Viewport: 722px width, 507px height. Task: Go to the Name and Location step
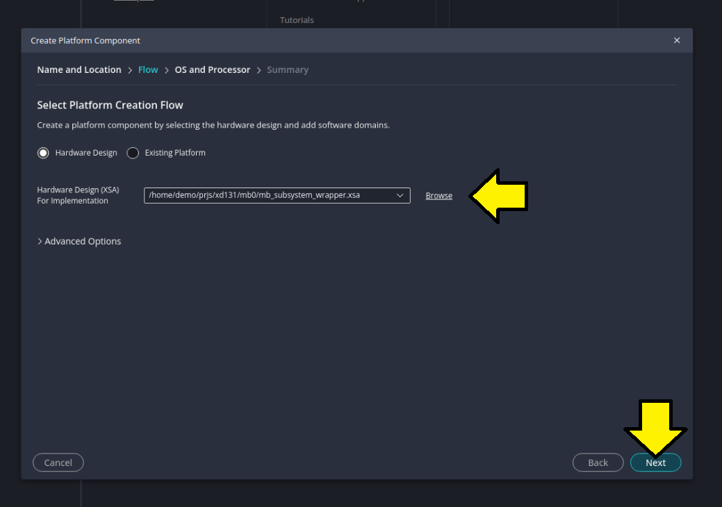pyautogui.click(x=79, y=69)
